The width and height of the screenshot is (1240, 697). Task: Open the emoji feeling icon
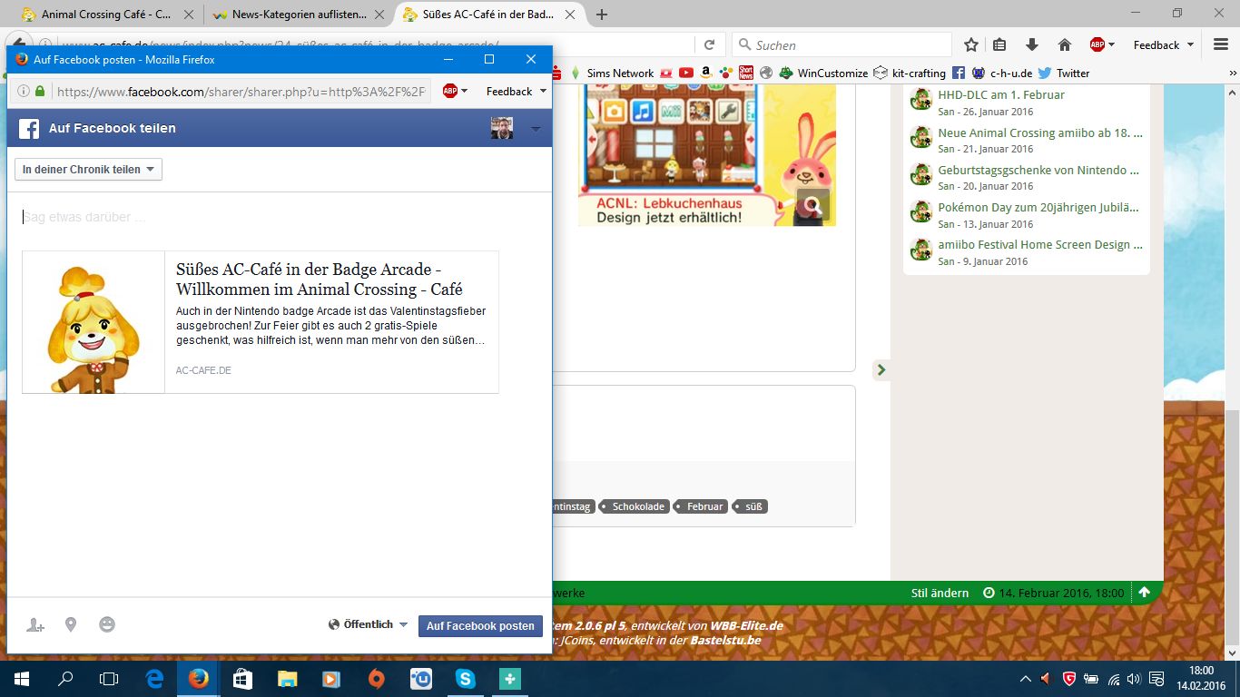pos(107,624)
